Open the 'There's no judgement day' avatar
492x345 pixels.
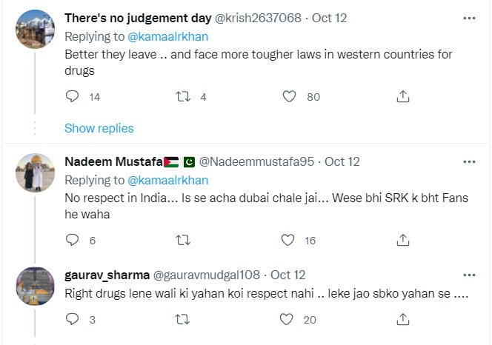[x=36, y=28]
